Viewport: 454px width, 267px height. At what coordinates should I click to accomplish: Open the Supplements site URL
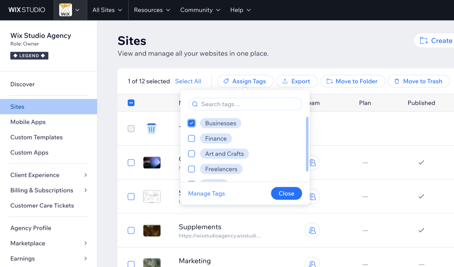click(220, 235)
